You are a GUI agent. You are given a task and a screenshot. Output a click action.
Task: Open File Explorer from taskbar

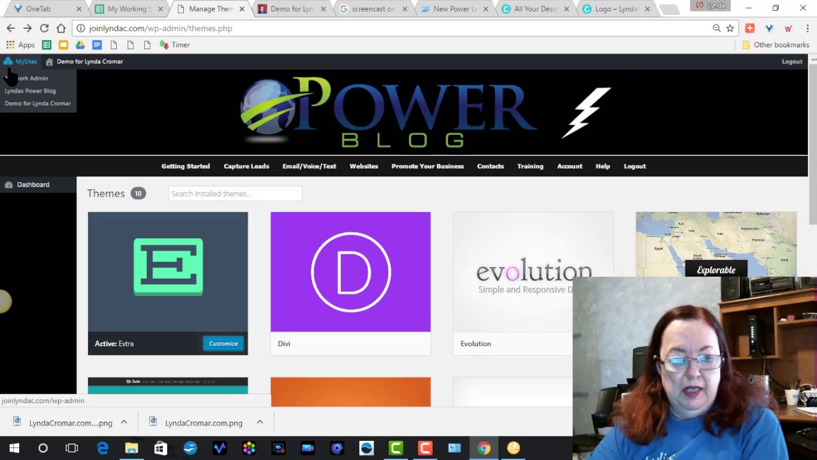[131, 448]
